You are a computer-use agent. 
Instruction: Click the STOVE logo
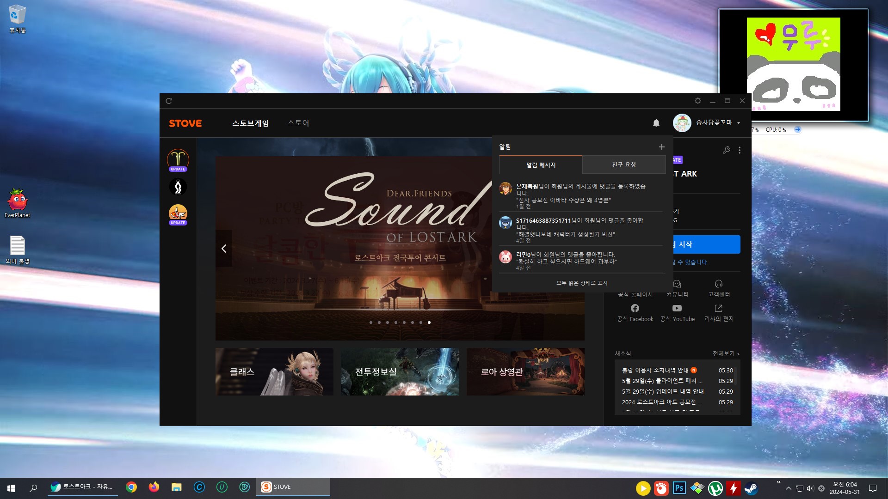[x=185, y=123]
